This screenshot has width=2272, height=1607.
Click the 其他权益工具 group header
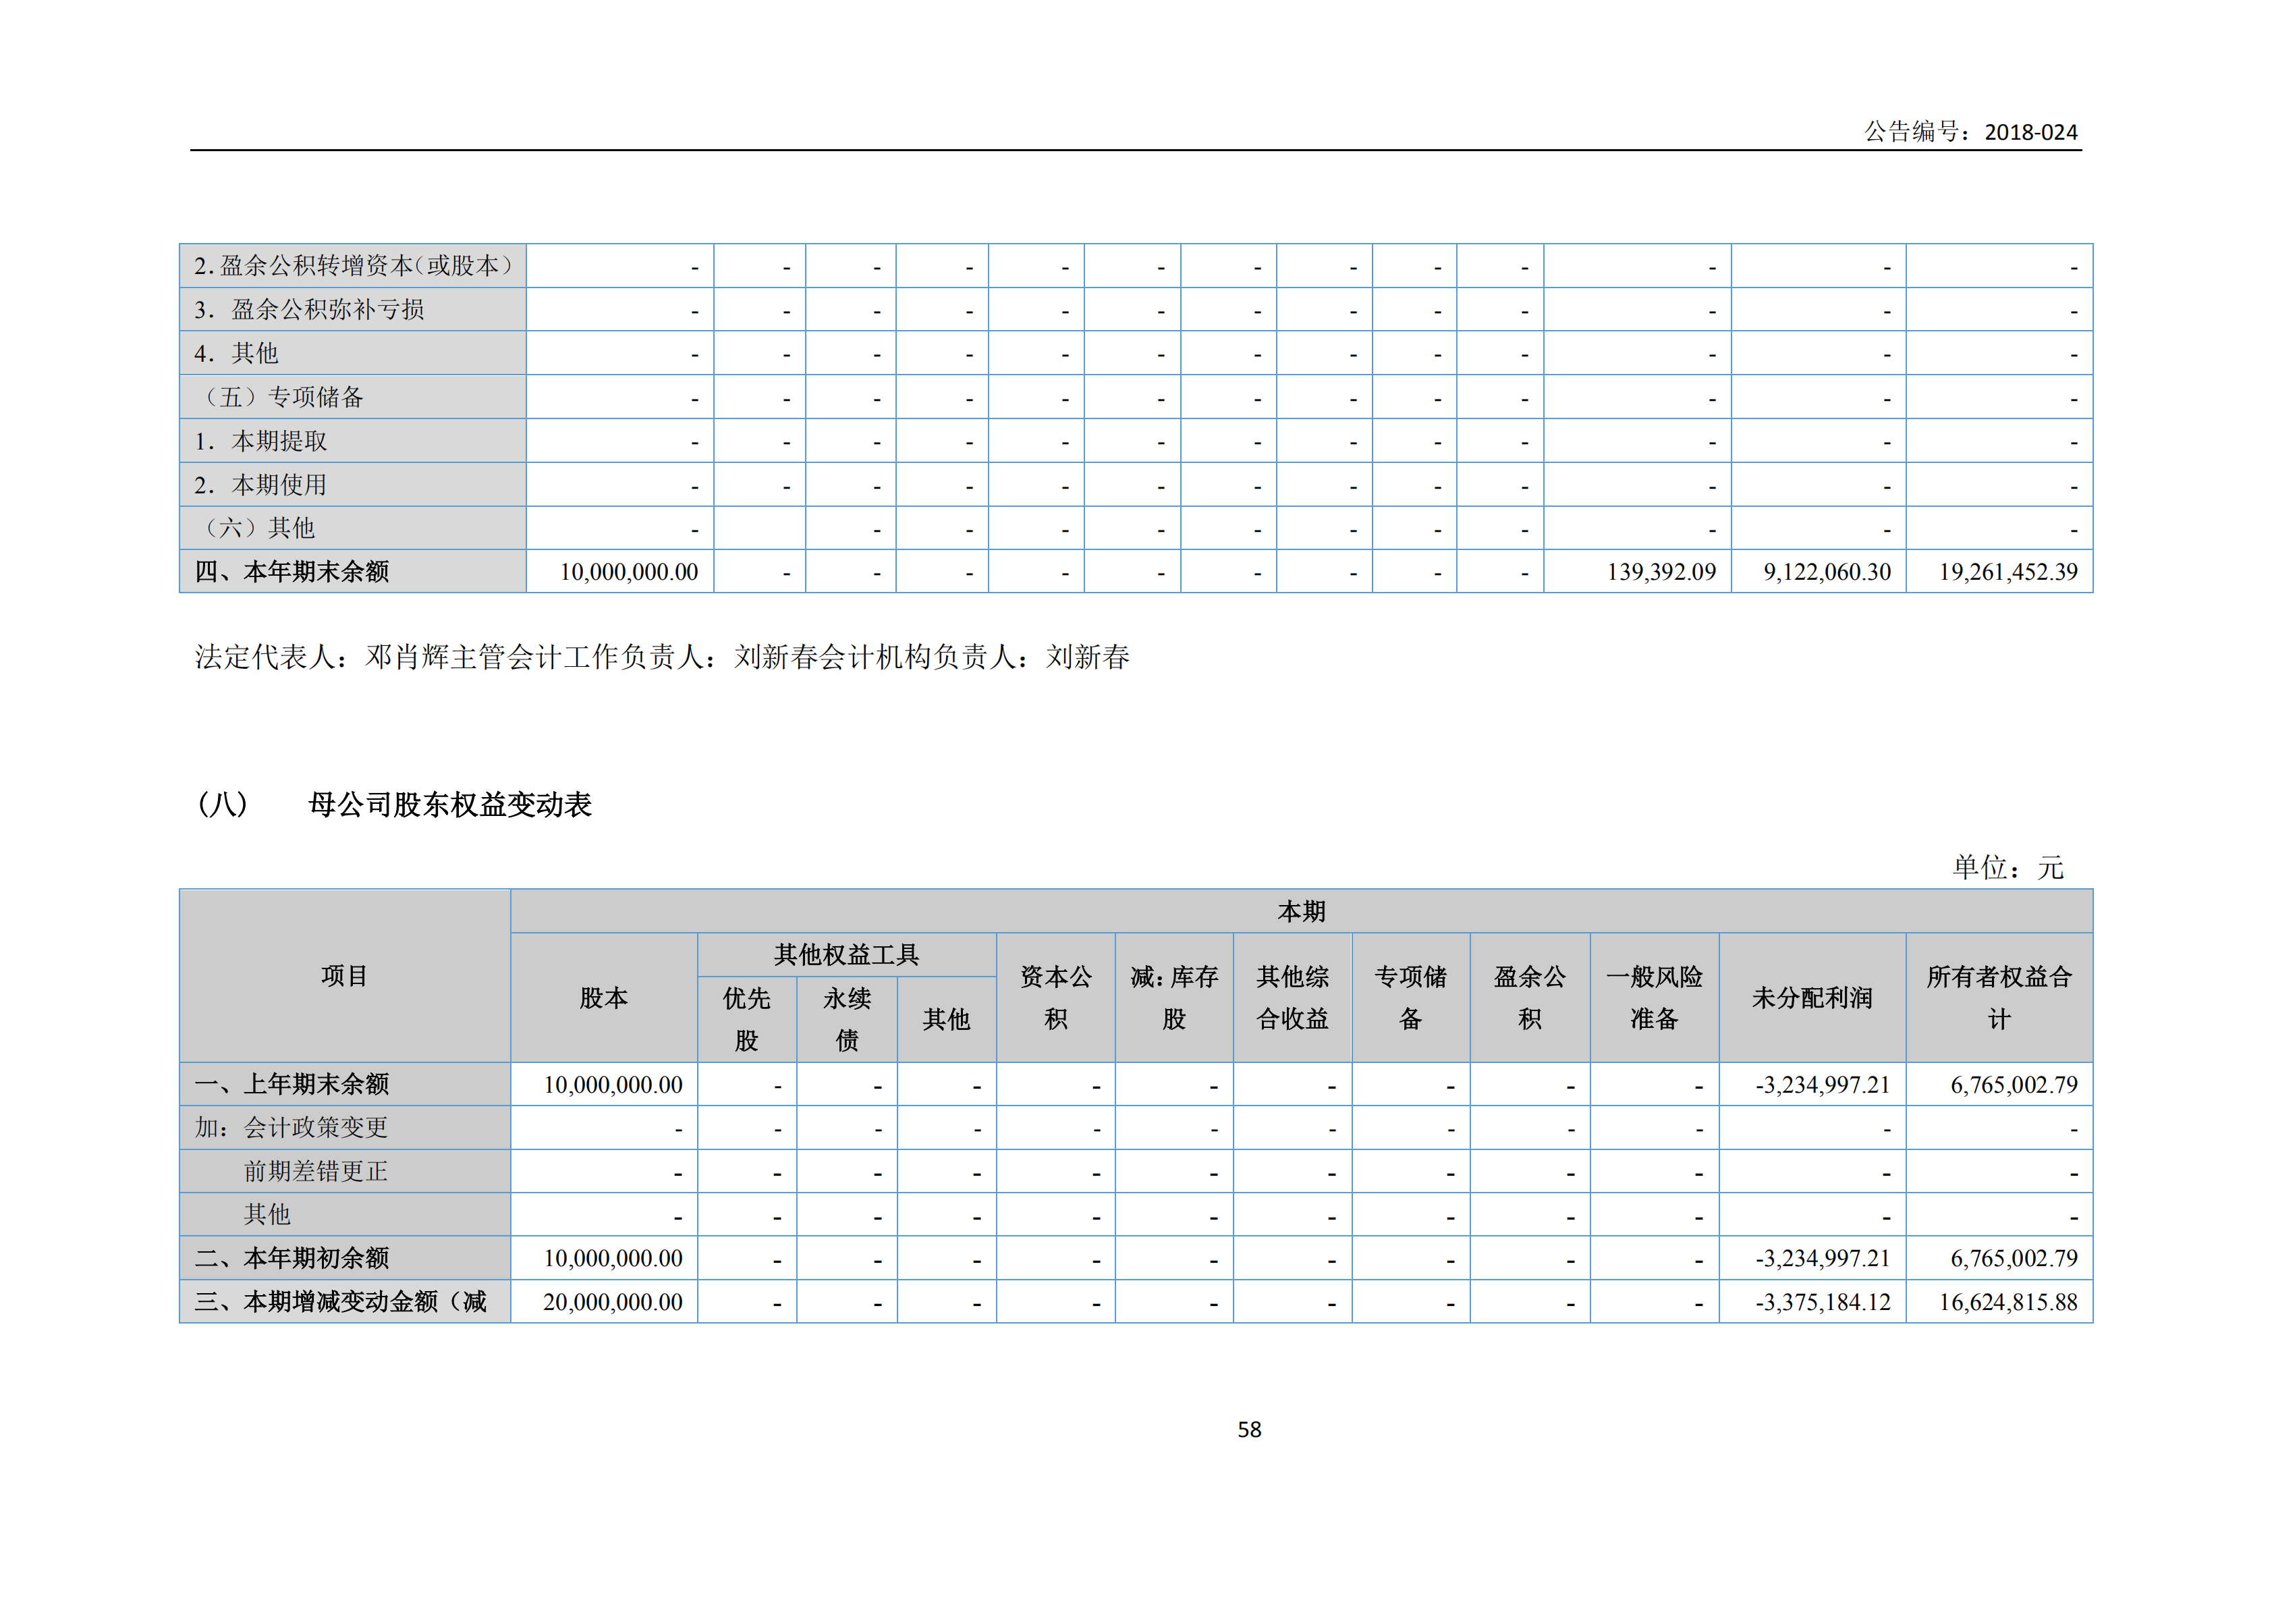[847, 955]
